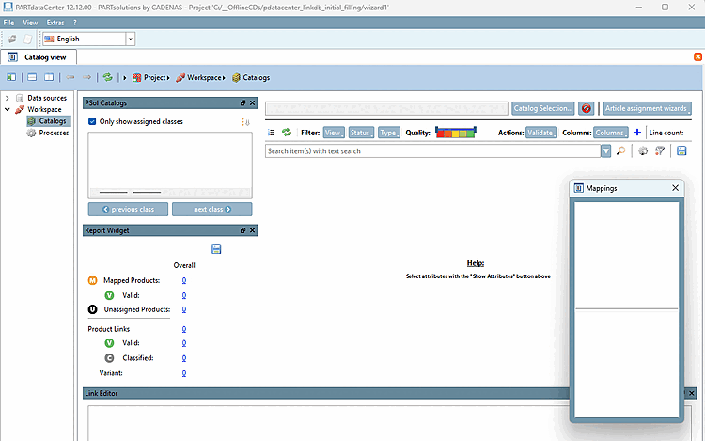Click the search settings gear icon

coord(643,151)
